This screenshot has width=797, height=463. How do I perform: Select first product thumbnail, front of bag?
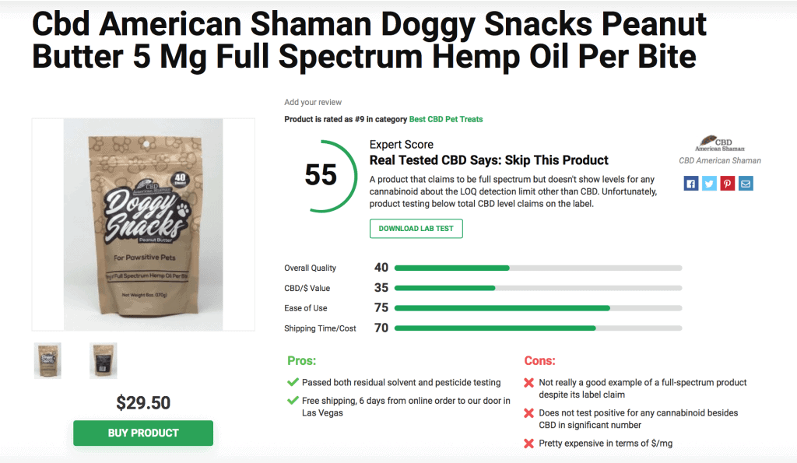[47, 360]
